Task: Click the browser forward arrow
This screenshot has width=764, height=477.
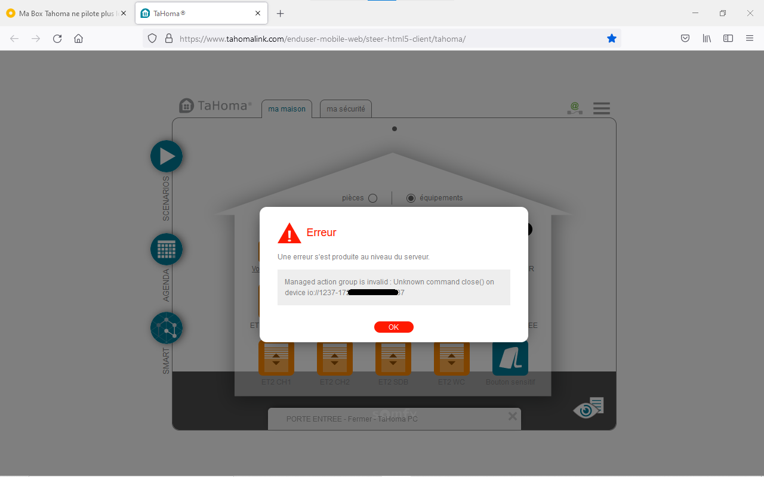Action: 36,39
